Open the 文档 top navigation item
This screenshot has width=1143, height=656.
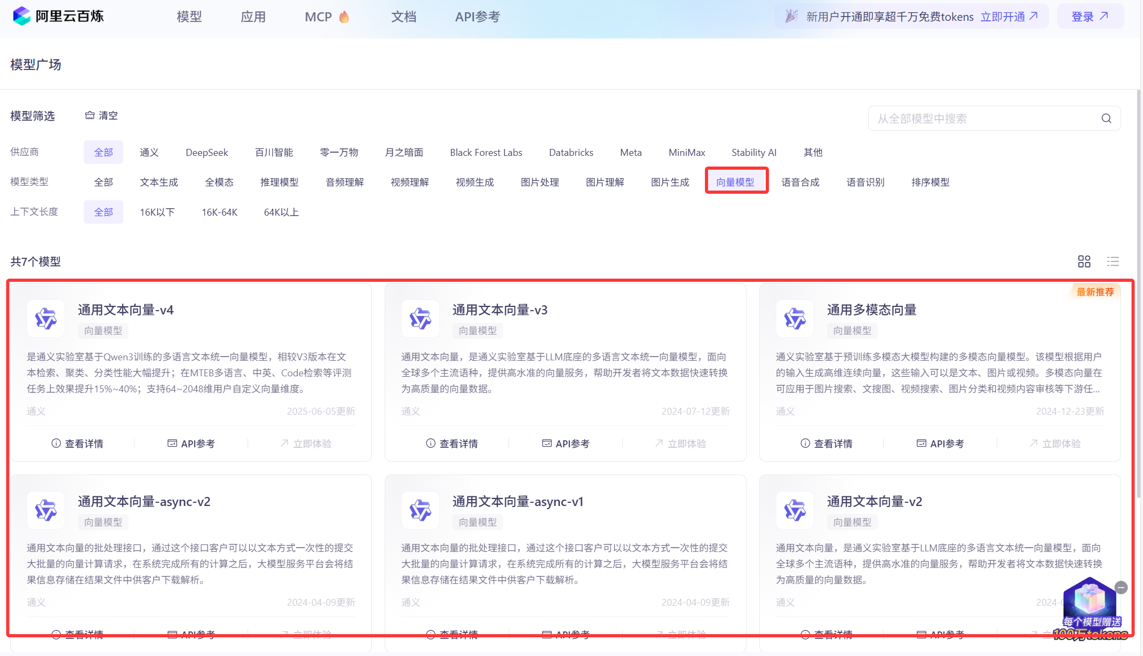click(404, 17)
